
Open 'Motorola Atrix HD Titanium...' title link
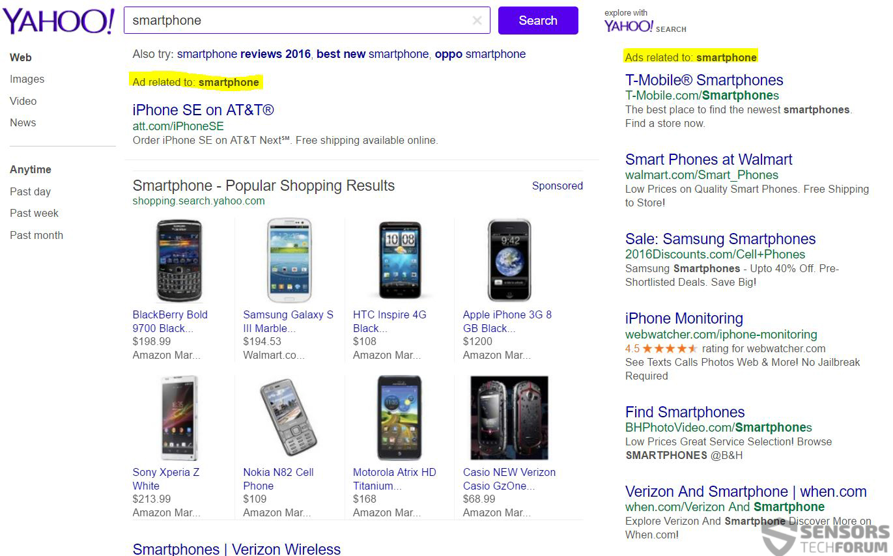coord(395,479)
